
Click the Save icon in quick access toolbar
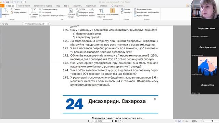click(x=4, y=2)
